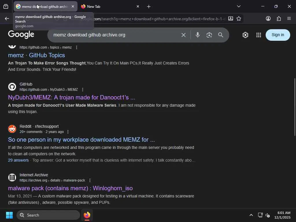Viewport: 296px width, 222px height.
Task: Open Google quick settings gear
Action: (245, 35)
